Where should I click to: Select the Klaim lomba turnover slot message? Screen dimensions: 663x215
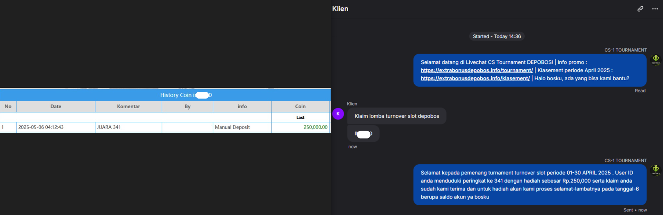point(397,116)
